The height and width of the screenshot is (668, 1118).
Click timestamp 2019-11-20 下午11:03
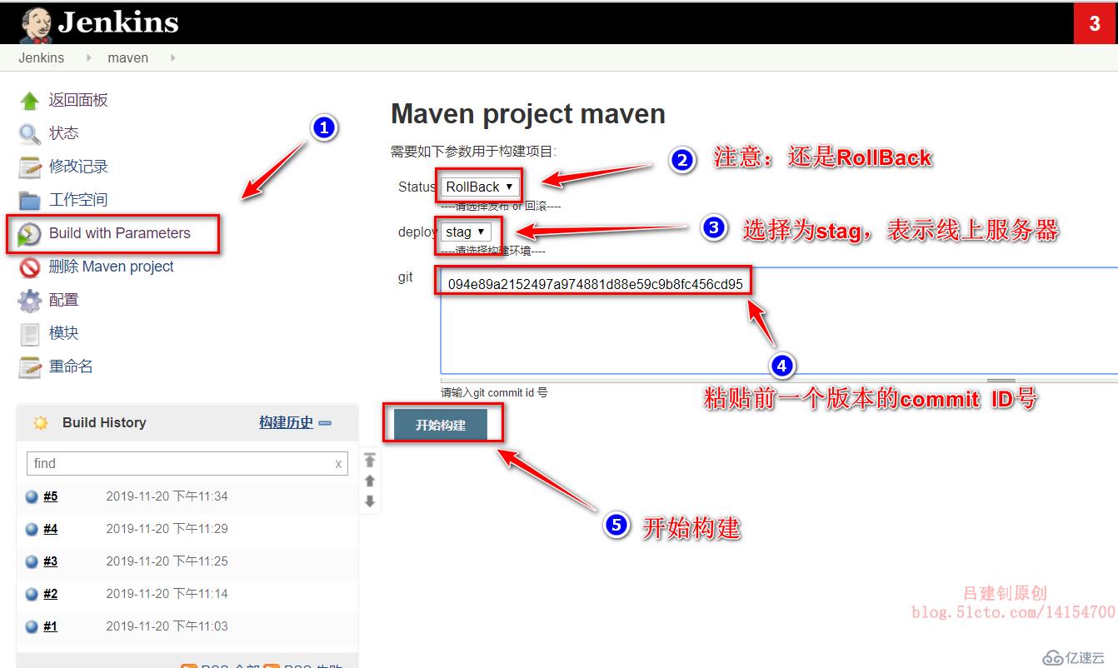tap(167, 626)
